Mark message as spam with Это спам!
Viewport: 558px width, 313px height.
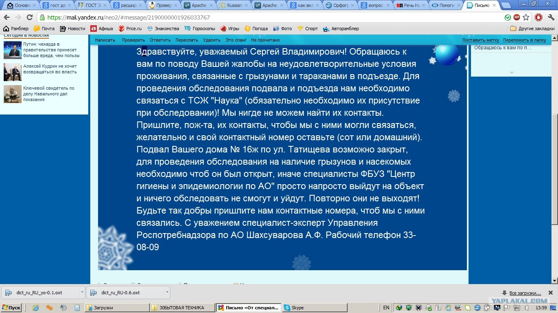click(236, 40)
